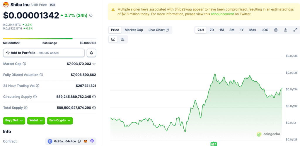Image resolution: width=300 pixels, height=146 pixels.
Task: Switch to candlestick chart view
Action: coord(123,39)
